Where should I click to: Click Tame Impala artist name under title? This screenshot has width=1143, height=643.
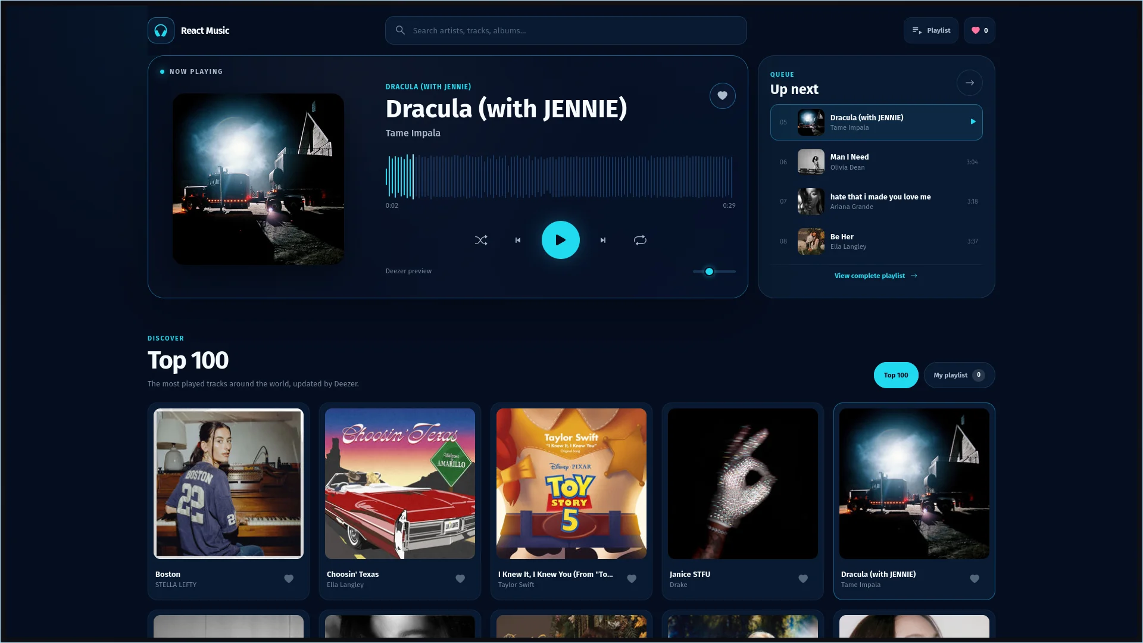(413, 133)
